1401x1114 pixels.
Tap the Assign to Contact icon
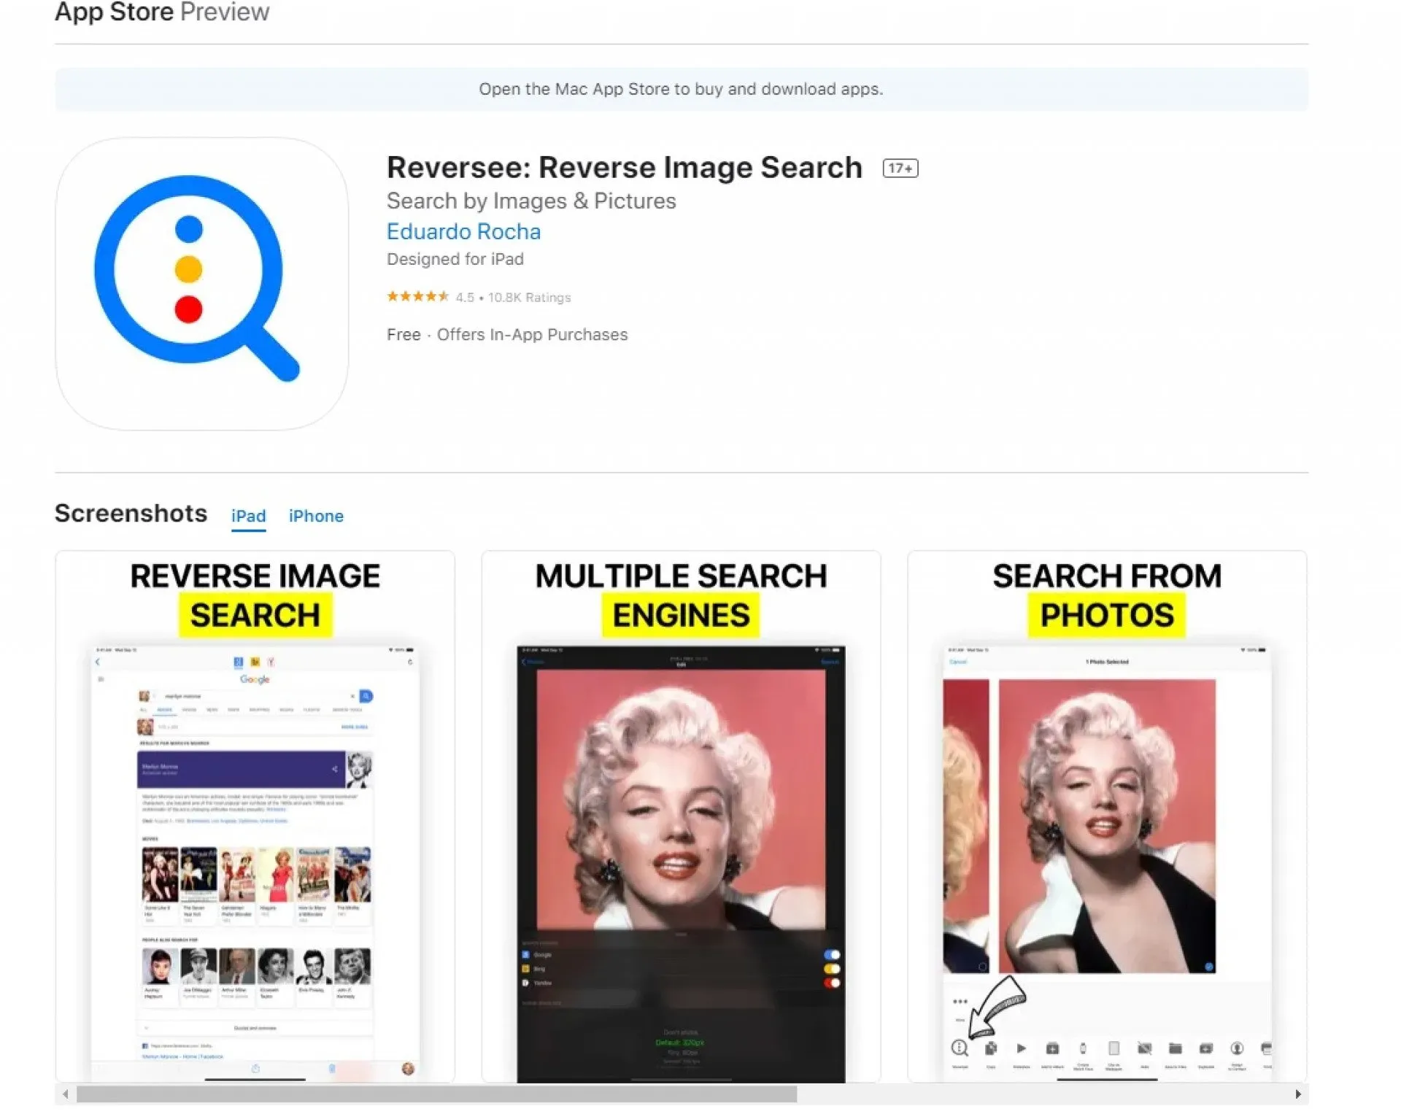(1237, 1048)
